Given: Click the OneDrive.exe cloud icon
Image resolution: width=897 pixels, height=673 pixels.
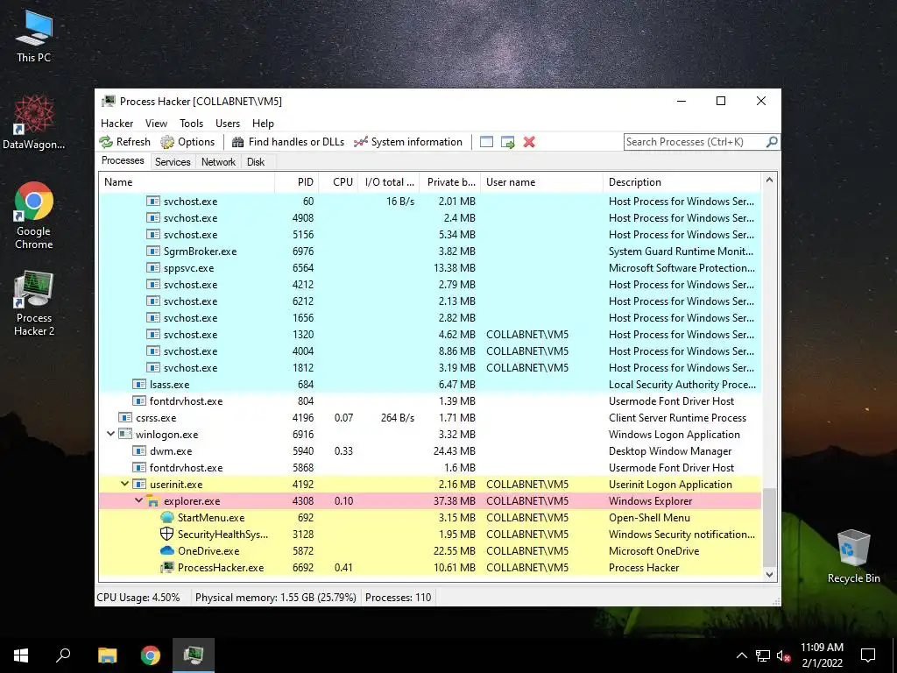Looking at the screenshot, I should pyautogui.click(x=166, y=551).
